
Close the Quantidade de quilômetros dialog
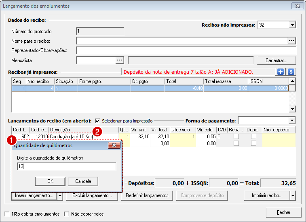pyautogui.click(x=114, y=145)
